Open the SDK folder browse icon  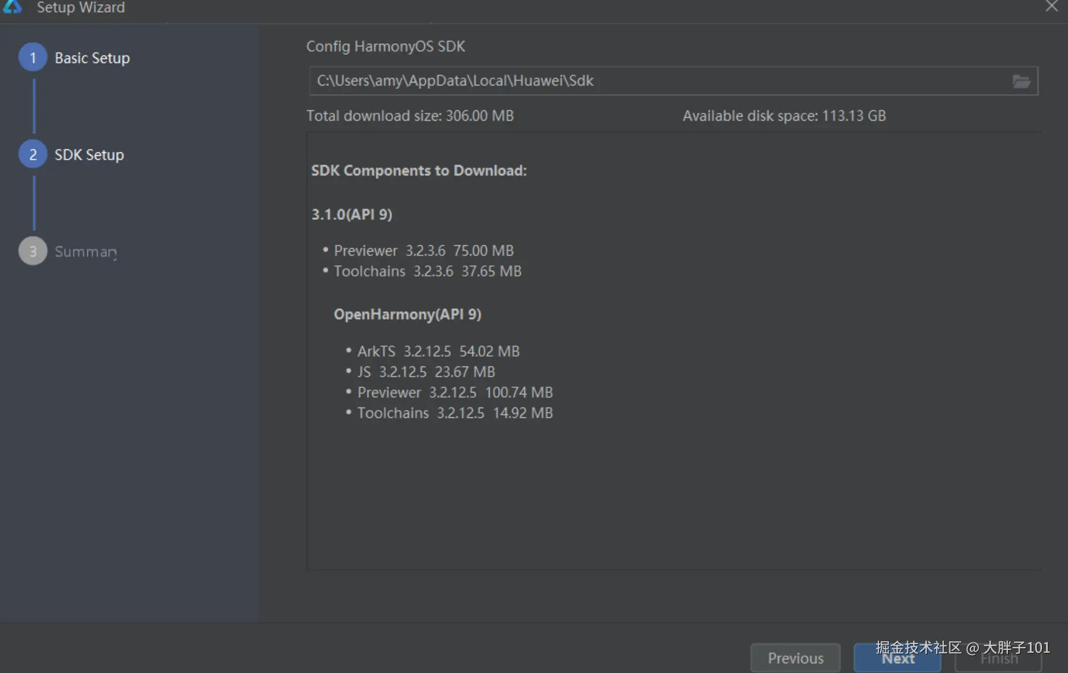(x=1021, y=81)
